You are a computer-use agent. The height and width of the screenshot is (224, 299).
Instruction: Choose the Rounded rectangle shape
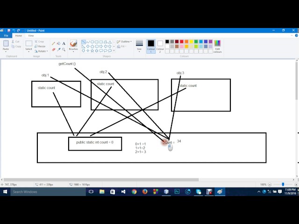tap(101, 42)
